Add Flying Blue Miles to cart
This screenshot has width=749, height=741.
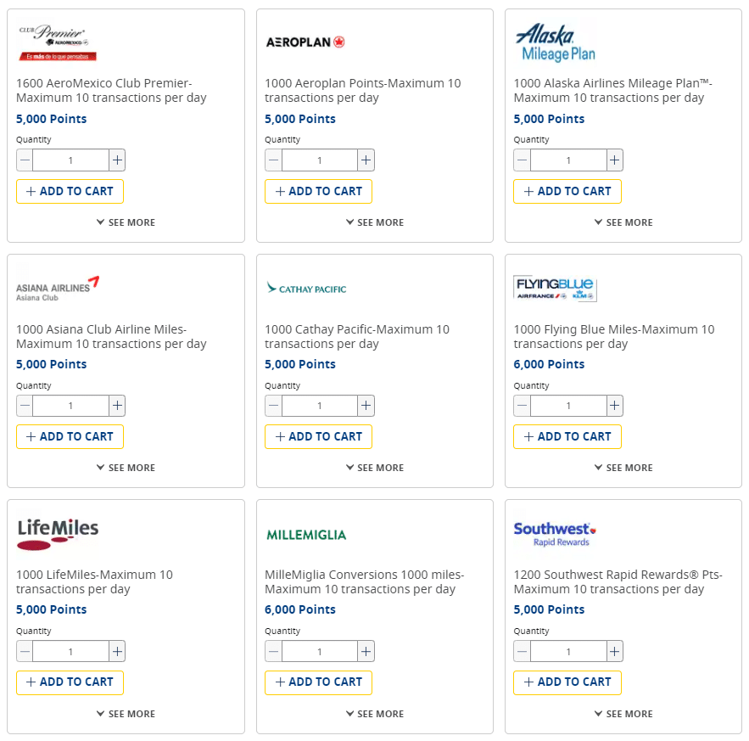coord(567,436)
